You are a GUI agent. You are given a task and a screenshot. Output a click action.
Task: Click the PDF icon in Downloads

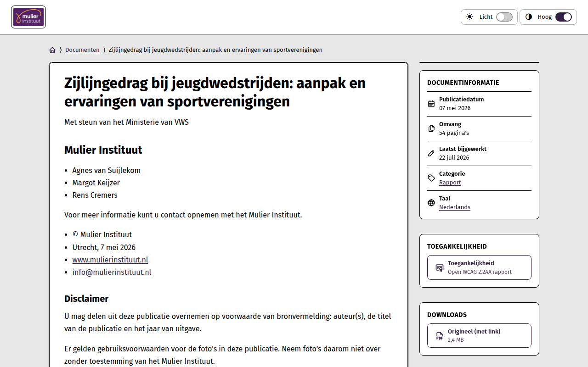pyautogui.click(x=440, y=336)
